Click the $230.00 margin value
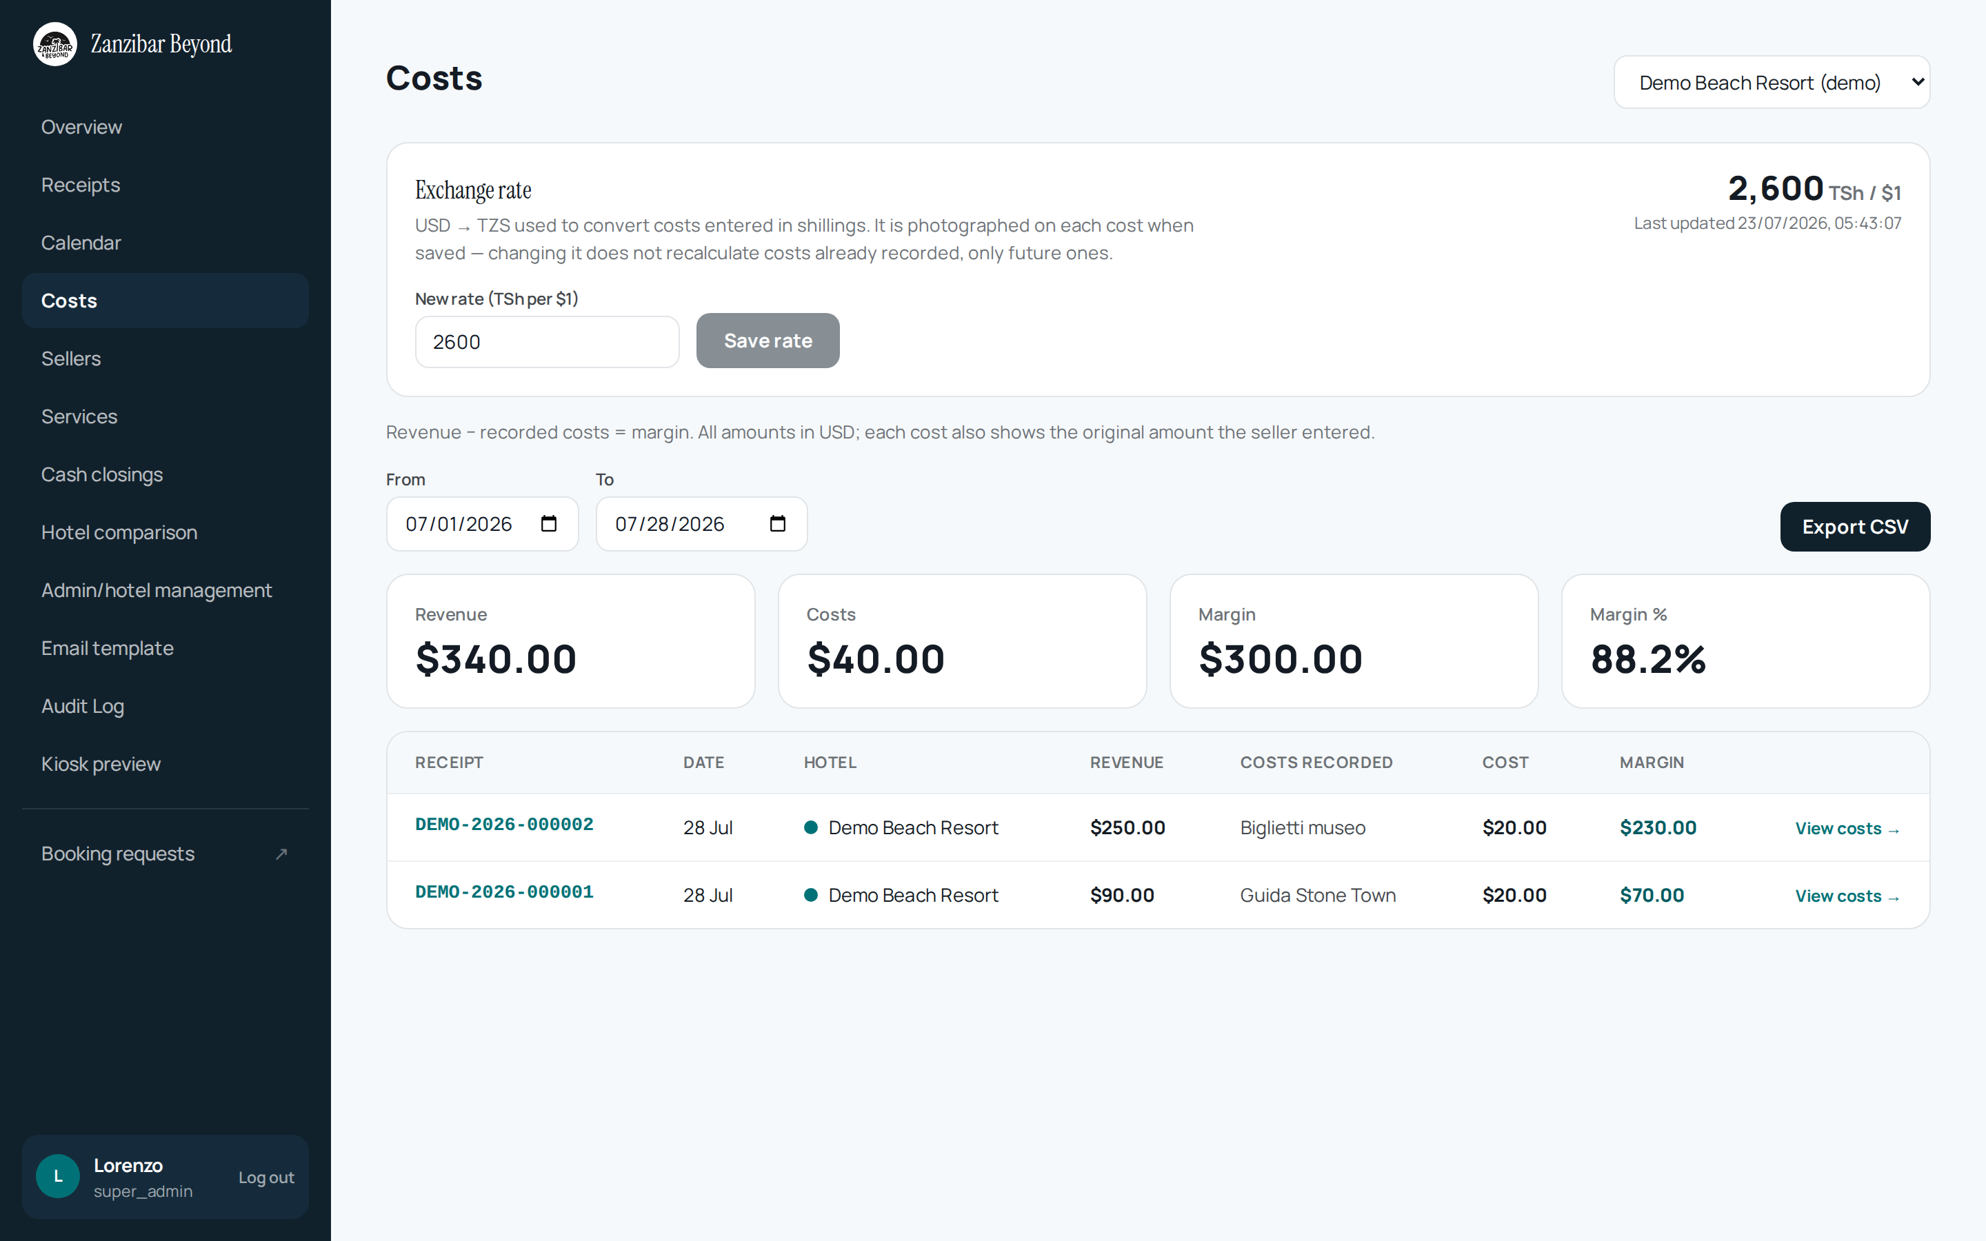This screenshot has width=1986, height=1241. point(1658,827)
